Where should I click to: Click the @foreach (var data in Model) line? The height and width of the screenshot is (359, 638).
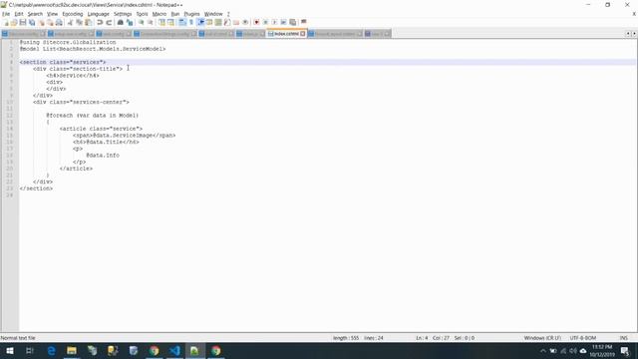[93, 116]
